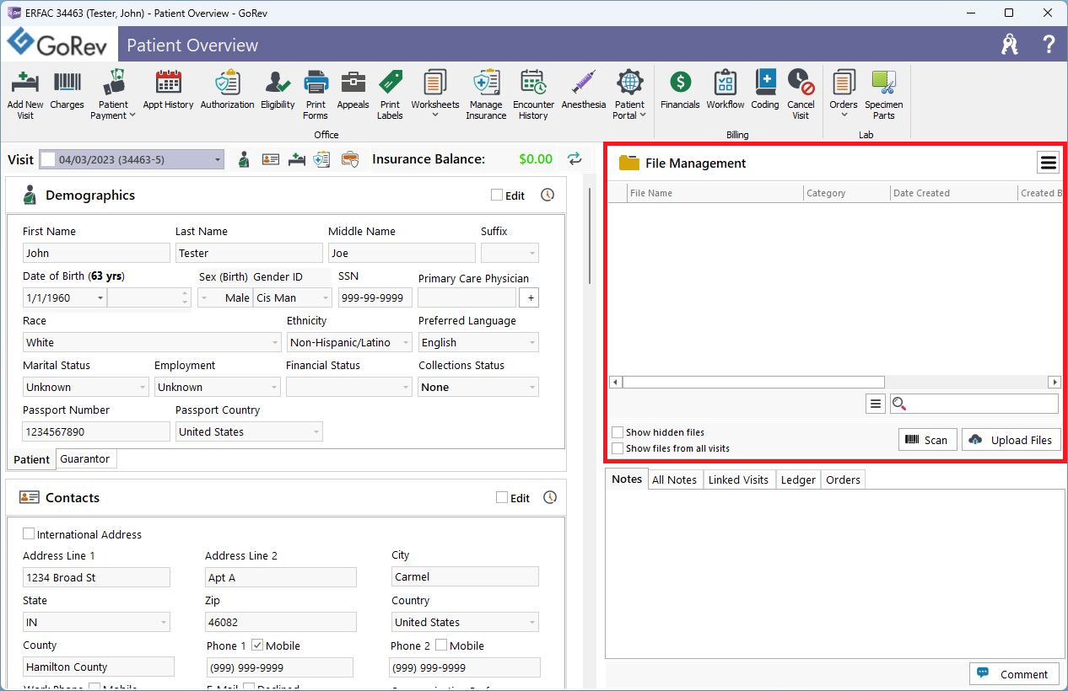Image resolution: width=1068 pixels, height=691 pixels.
Task: Open the Ledger tab
Action: coord(798,479)
